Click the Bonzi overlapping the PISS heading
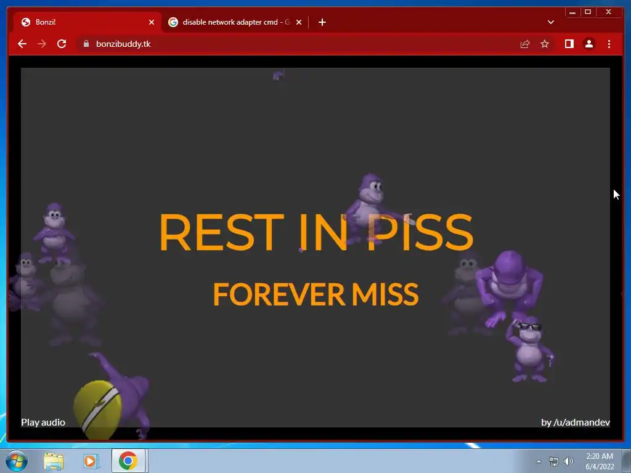The image size is (631, 473). (372, 208)
